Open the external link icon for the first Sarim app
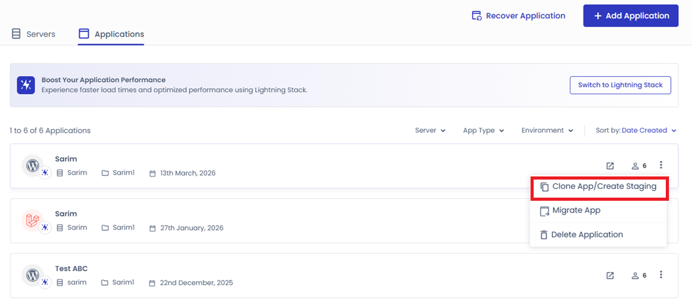 click(610, 166)
